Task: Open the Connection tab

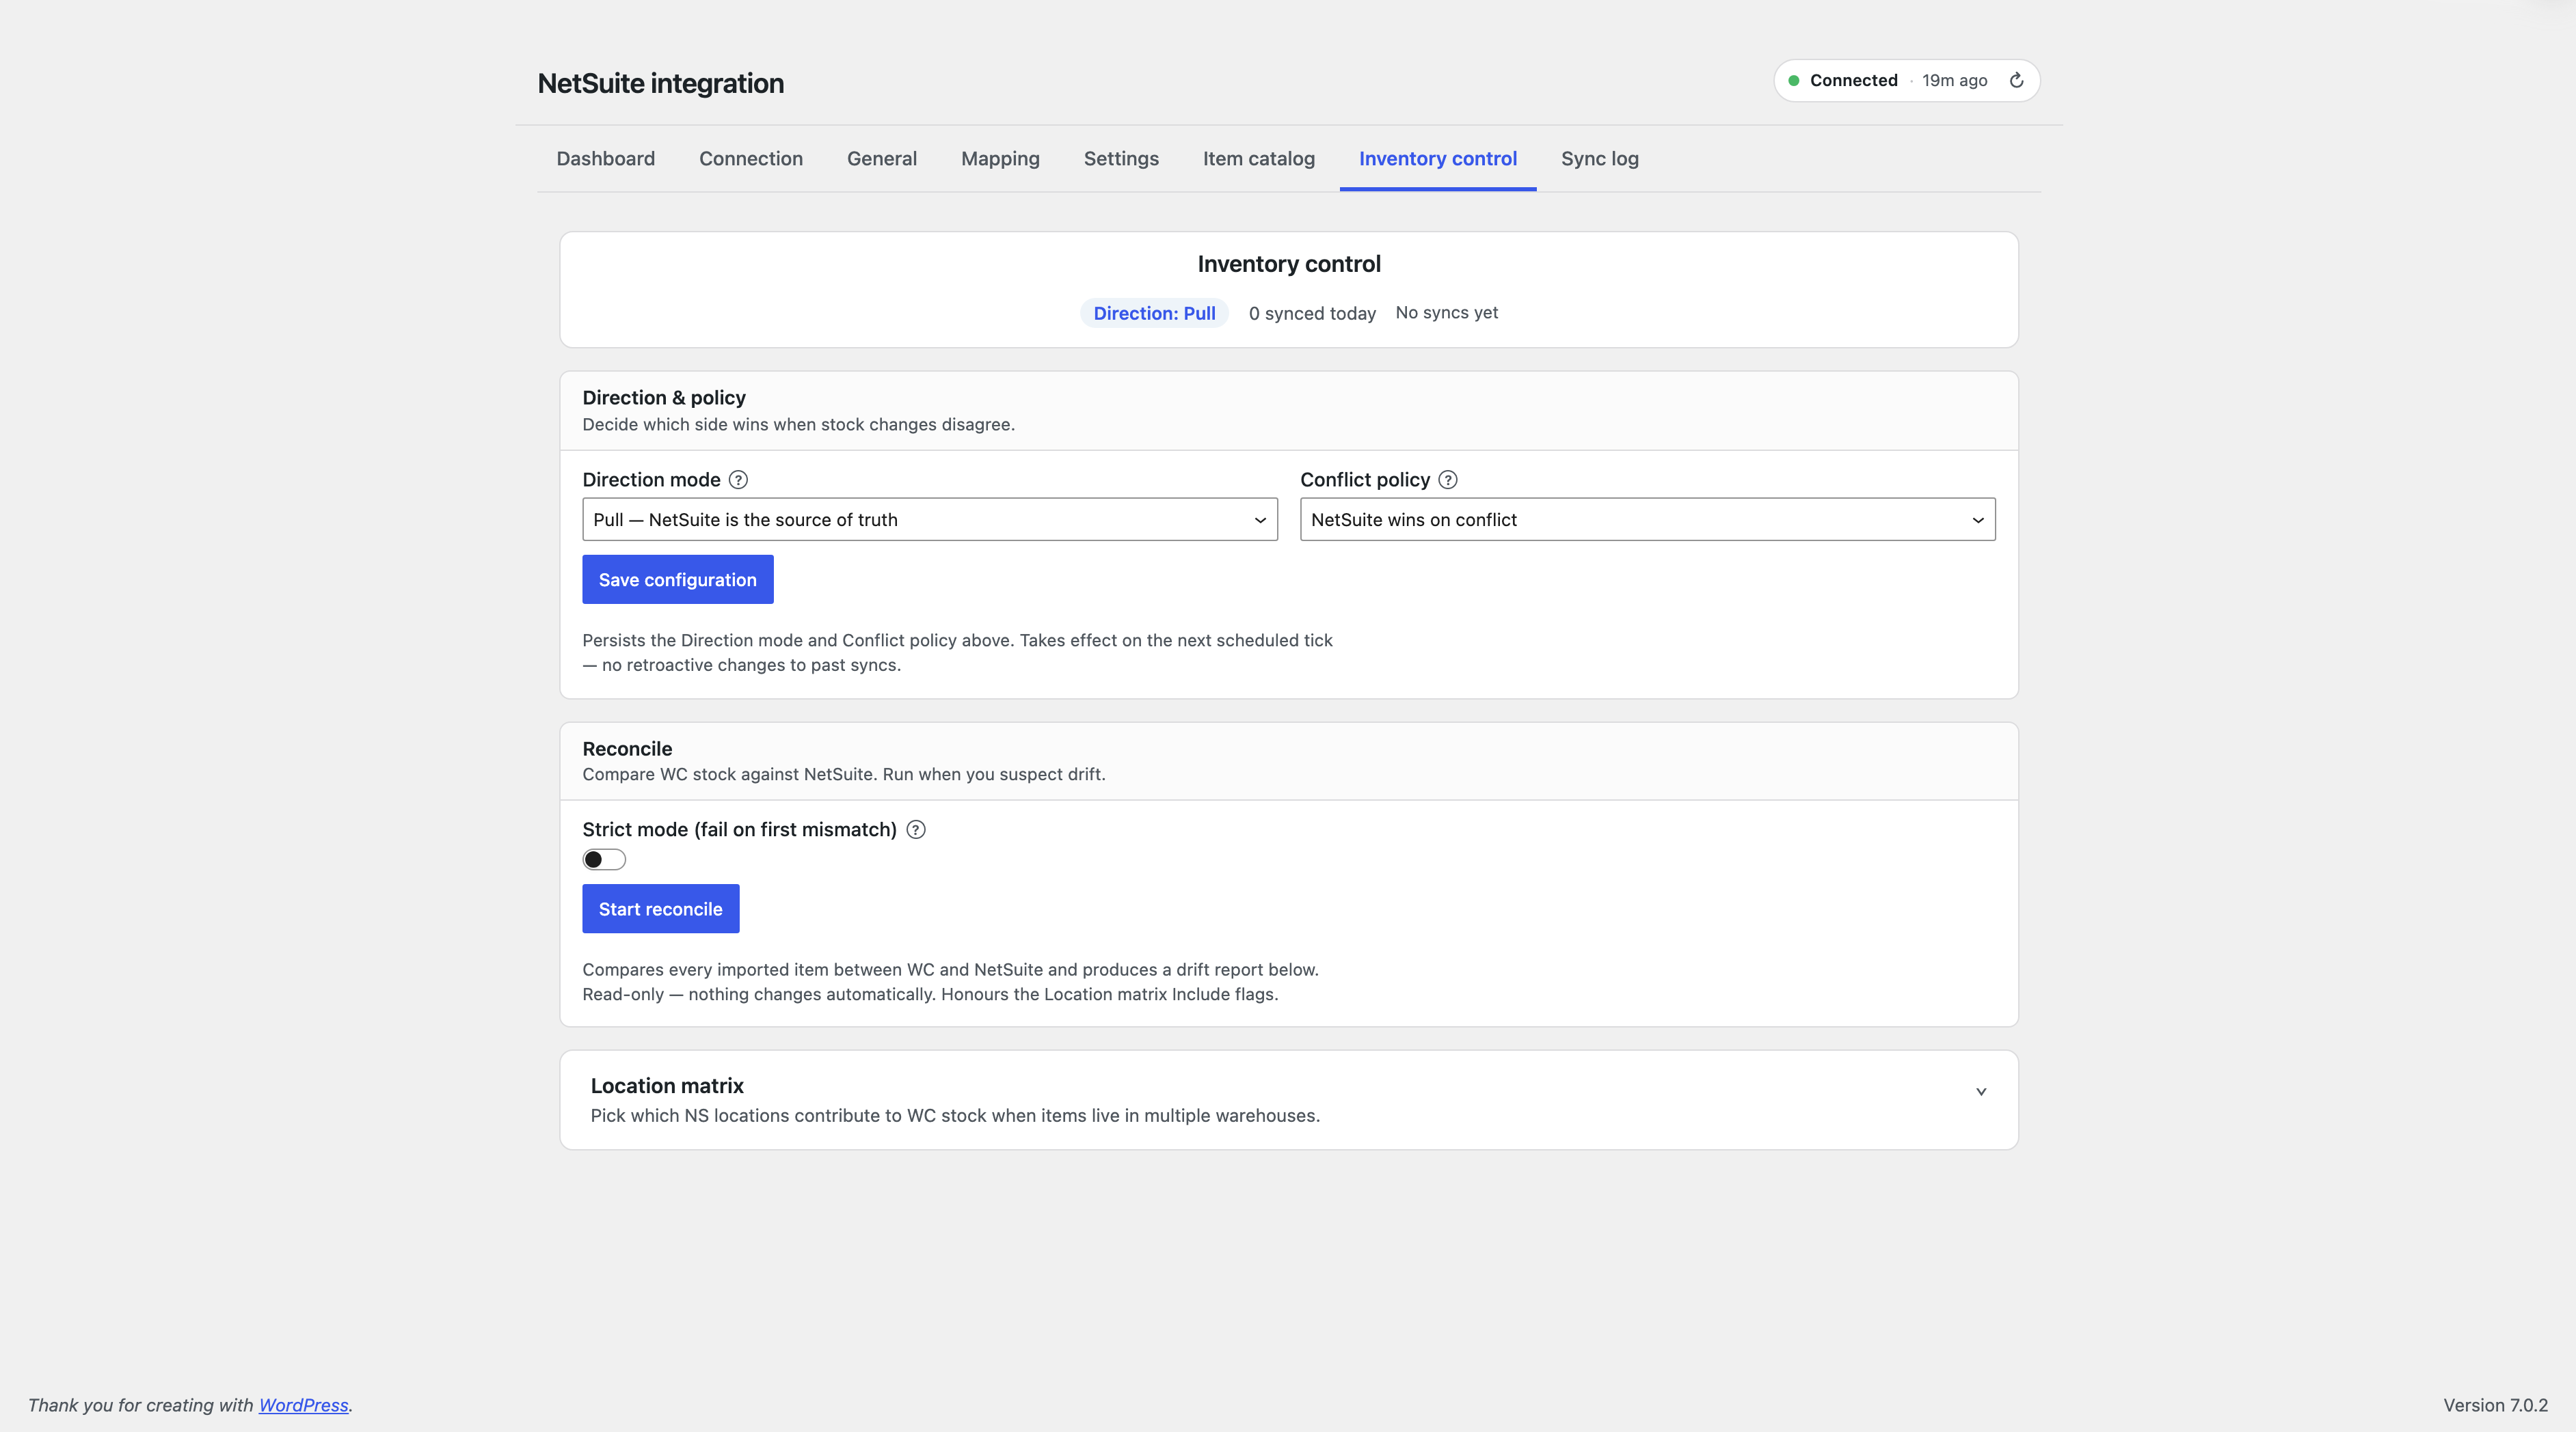Action: pyautogui.click(x=751, y=159)
